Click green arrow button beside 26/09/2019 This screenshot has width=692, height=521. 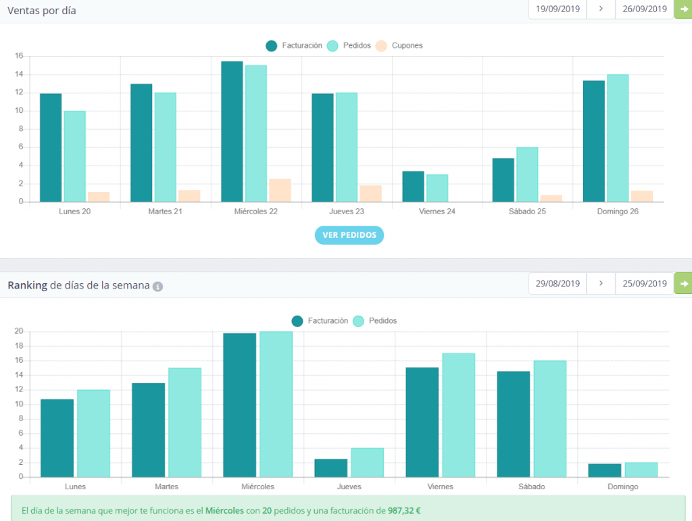pyautogui.click(x=683, y=9)
